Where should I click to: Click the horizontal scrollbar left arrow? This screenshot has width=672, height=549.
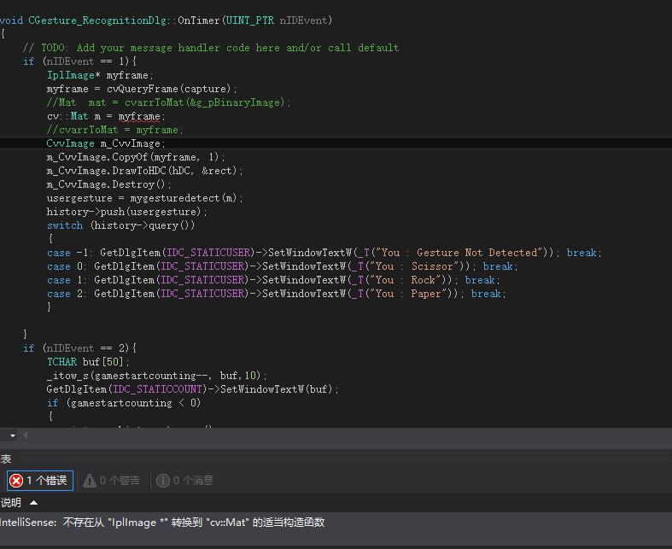point(26,435)
